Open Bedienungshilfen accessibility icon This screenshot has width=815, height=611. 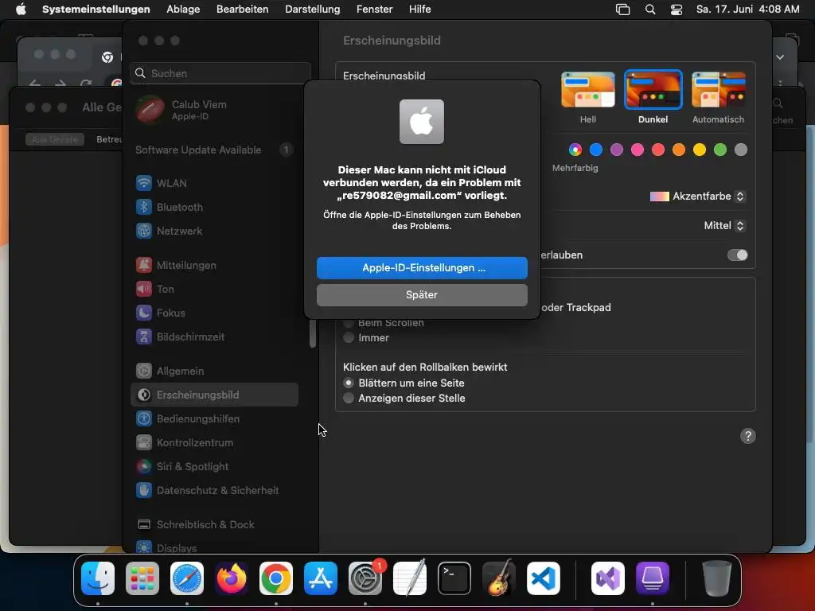click(x=144, y=418)
